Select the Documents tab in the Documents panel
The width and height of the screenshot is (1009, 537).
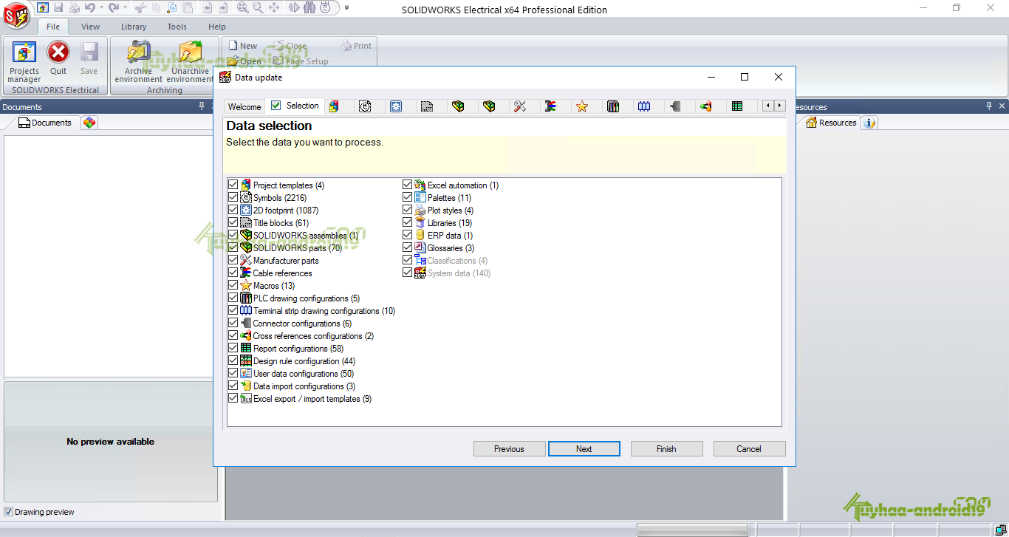pyautogui.click(x=45, y=123)
